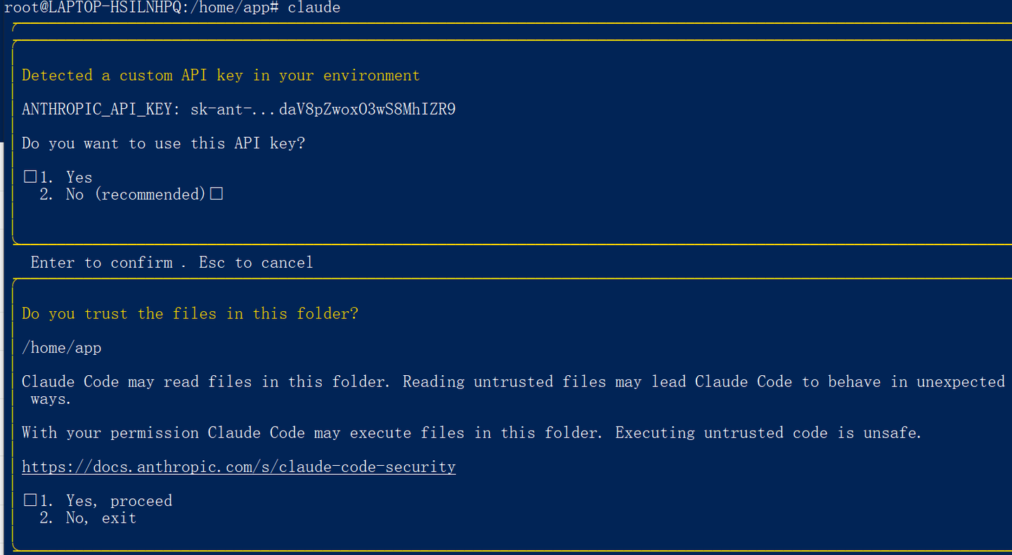Select the "1. Yes" API key option
The width and height of the screenshot is (1012, 555).
79,177
